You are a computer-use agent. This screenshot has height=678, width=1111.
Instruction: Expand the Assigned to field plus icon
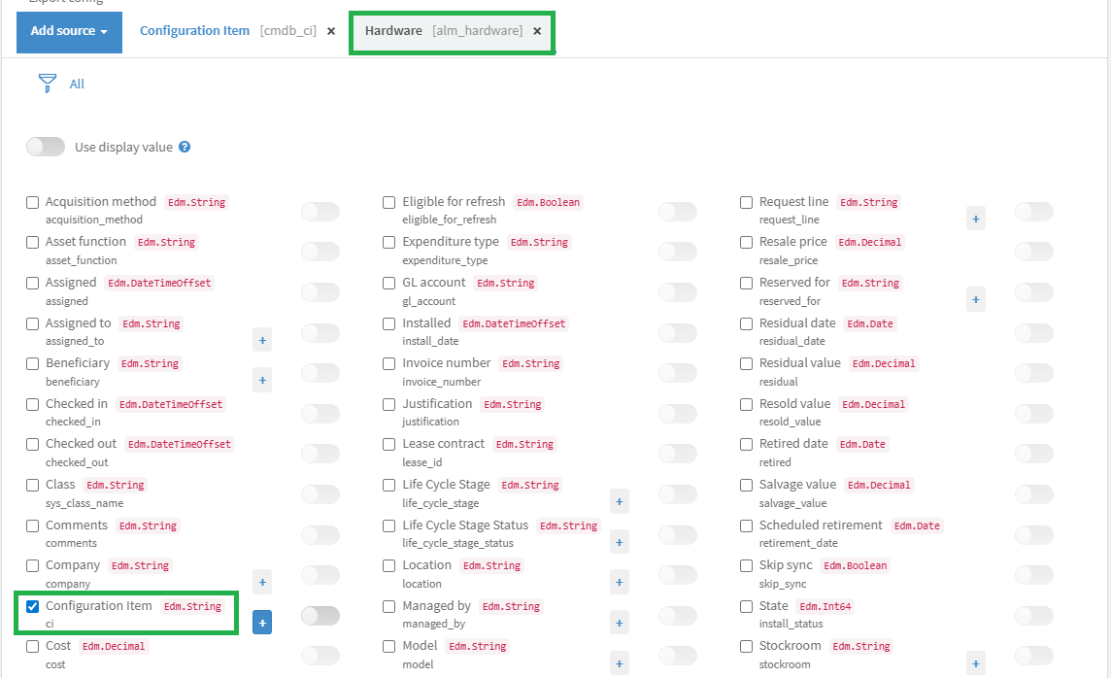pyautogui.click(x=262, y=339)
